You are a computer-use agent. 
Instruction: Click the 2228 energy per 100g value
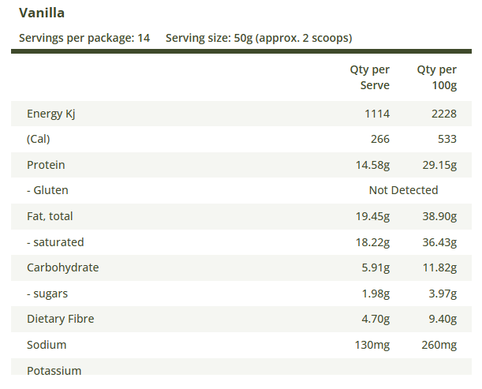pyautogui.click(x=443, y=114)
